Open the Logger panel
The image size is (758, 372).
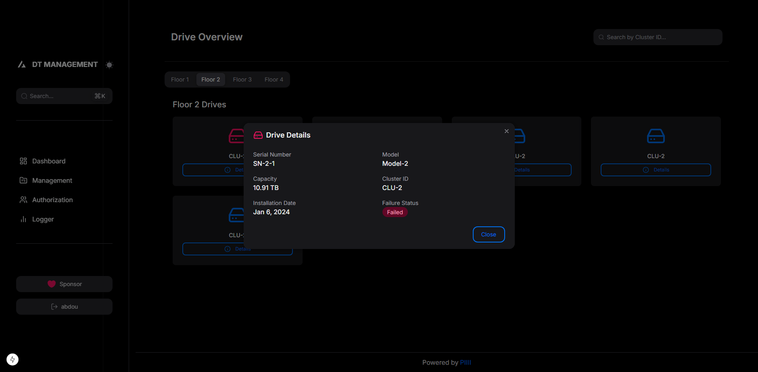(x=43, y=219)
